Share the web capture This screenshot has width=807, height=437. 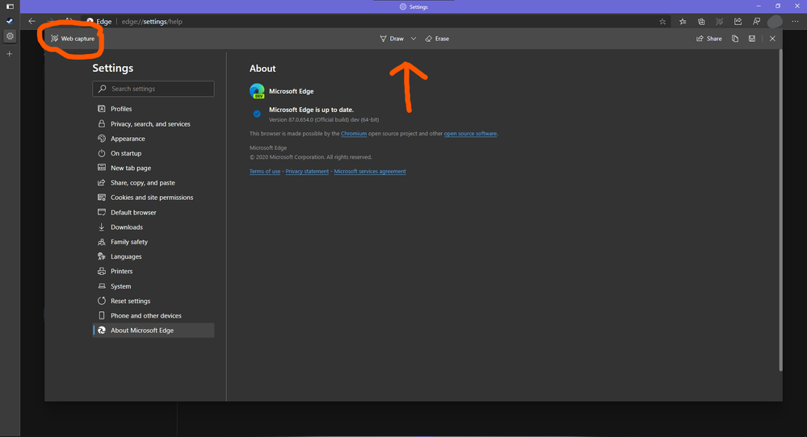[x=708, y=39]
